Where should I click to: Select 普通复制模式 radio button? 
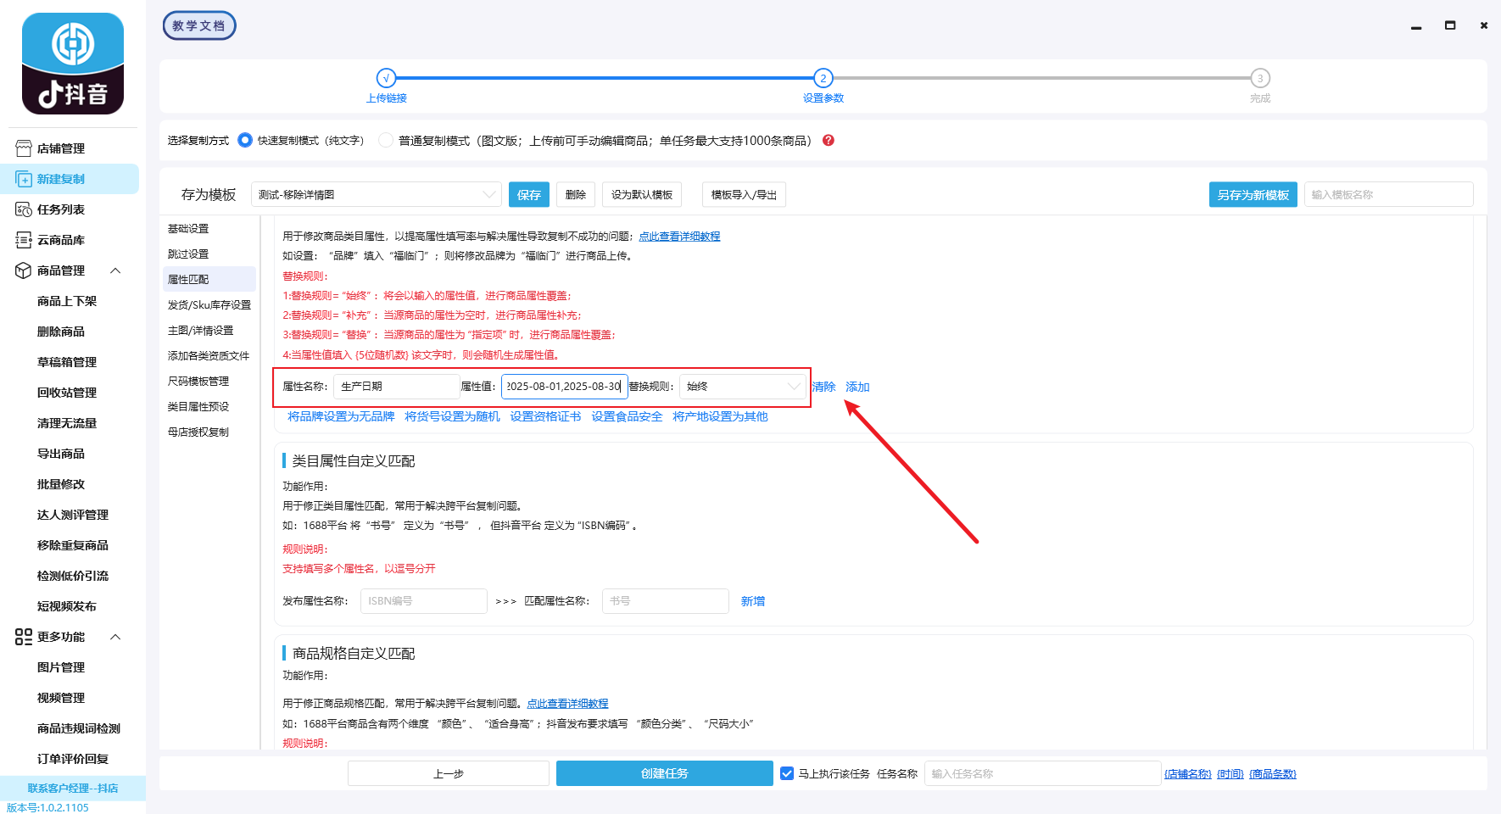tap(386, 140)
